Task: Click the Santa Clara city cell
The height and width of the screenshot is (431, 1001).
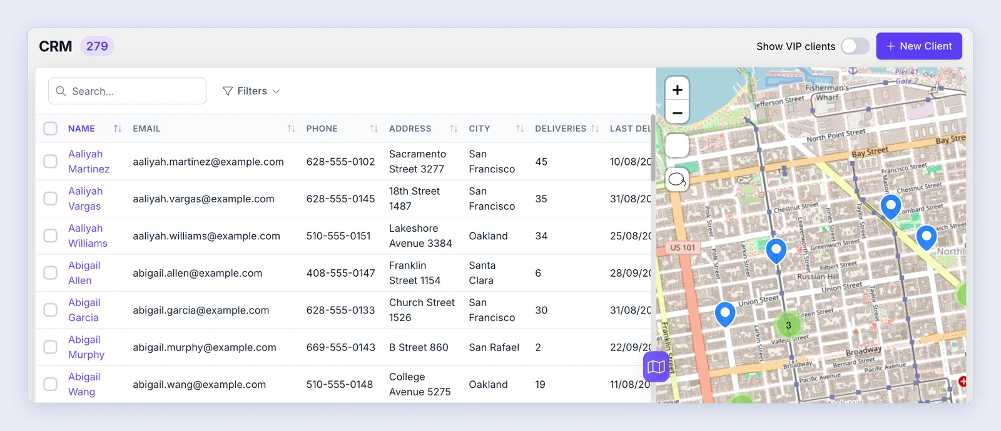Action: point(482,273)
